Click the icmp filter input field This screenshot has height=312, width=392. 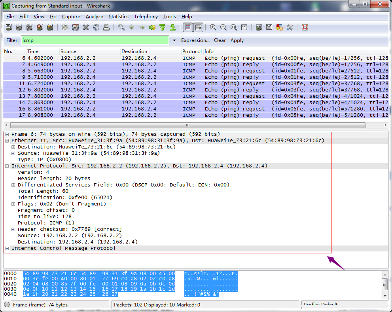95,40
